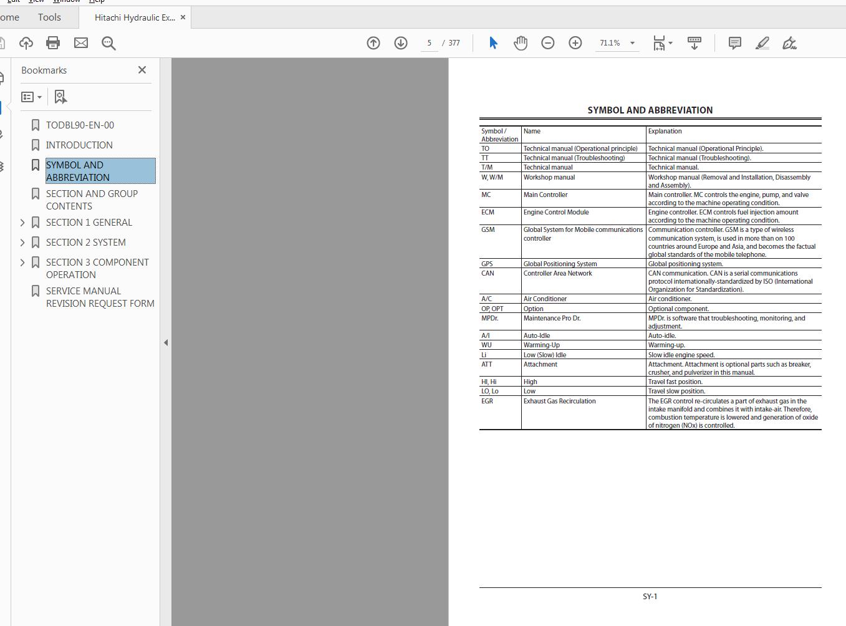
Task: Open SECTION 3 COMPONENT OPERATION bookmark
Action: 97,269
